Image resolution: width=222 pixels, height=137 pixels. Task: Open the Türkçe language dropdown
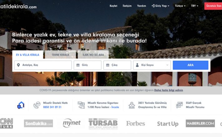coord(180,6)
